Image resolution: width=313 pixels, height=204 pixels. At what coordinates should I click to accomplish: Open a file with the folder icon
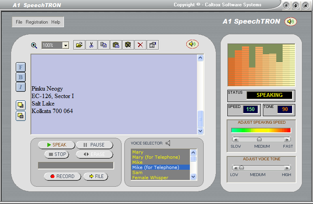[79, 45]
